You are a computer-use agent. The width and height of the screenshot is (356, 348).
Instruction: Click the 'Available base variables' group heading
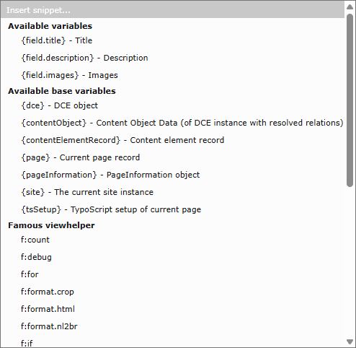[62, 91]
